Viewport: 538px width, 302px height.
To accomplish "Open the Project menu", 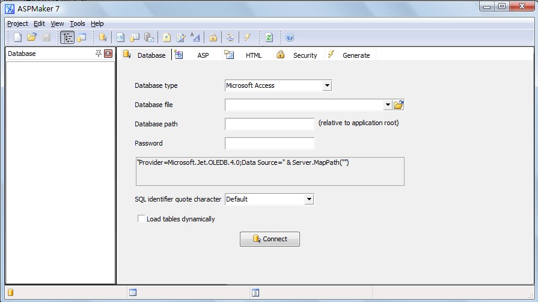I will tap(17, 23).
